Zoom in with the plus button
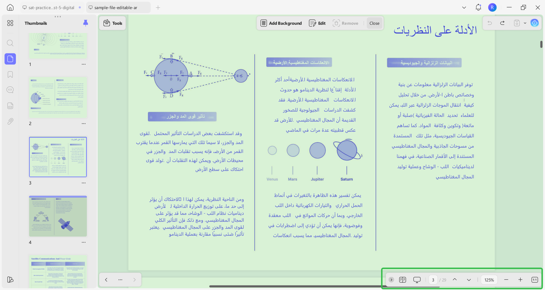This screenshot has height=290, width=545. coord(520,280)
